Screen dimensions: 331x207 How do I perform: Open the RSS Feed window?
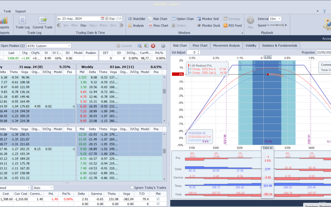[x=232, y=25]
